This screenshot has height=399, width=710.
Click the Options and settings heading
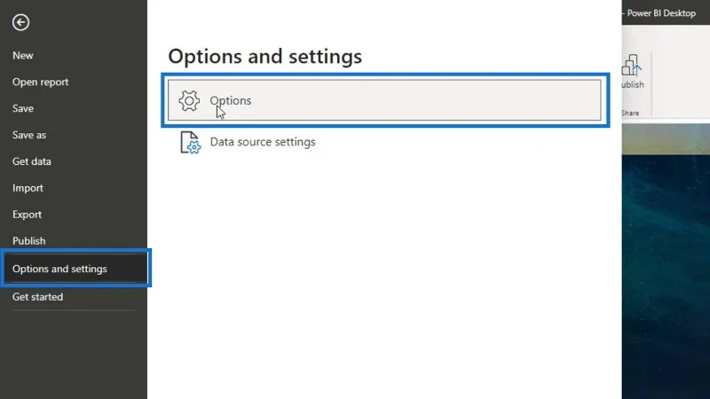pyautogui.click(x=264, y=56)
